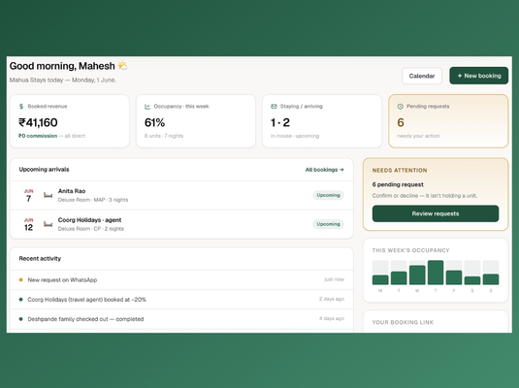The image size is (519, 388).
Task: Click the JUN 7 date marker
Action: [x=28, y=195]
